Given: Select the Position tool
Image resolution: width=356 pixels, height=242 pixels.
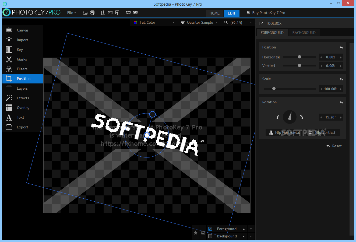Looking at the screenshot, I should point(23,79).
